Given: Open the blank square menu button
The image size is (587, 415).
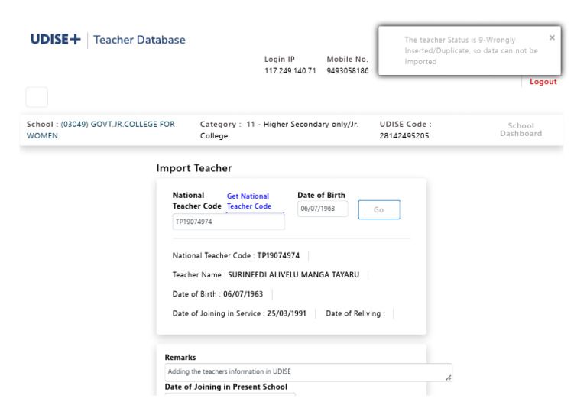Looking at the screenshot, I should (37, 97).
